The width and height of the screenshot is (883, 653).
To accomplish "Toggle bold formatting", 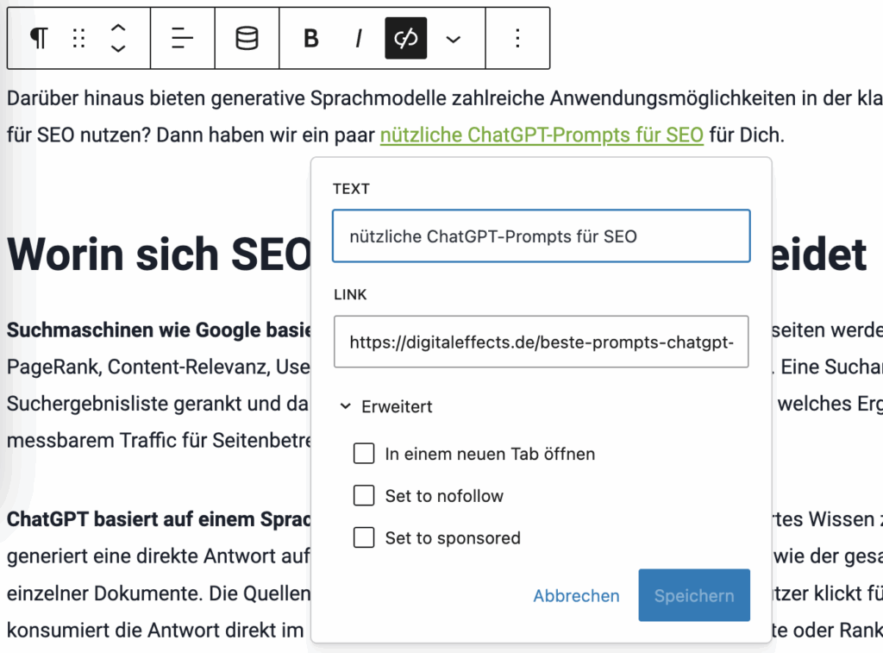I will pyautogui.click(x=312, y=38).
